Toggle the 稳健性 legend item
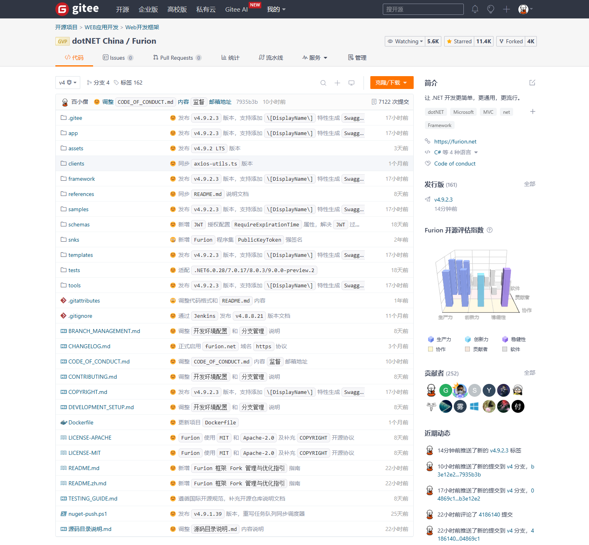Viewport: 589px width, 545px height. tap(514, 339)
